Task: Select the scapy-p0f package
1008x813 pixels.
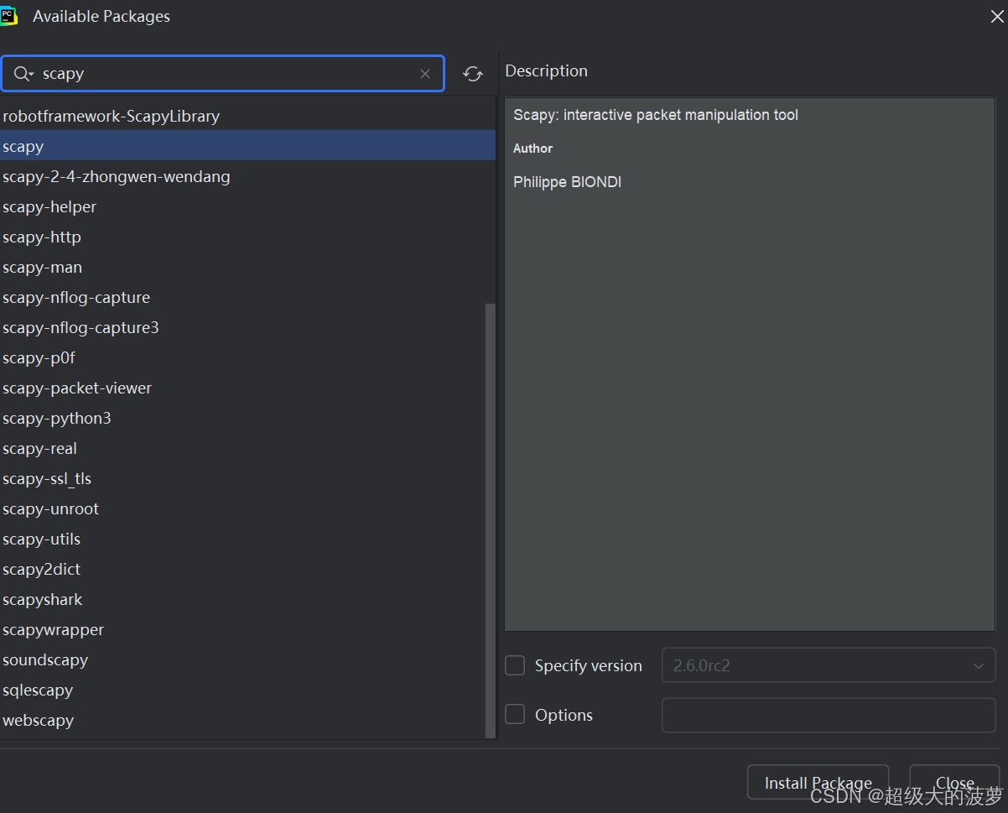Action: click(x=242, y=357)
